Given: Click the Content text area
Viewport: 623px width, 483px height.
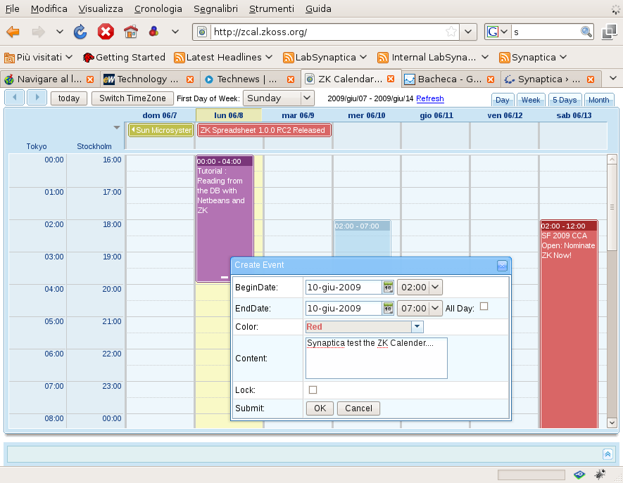Looking at the screenshot, I should click(x=376, y=358).
